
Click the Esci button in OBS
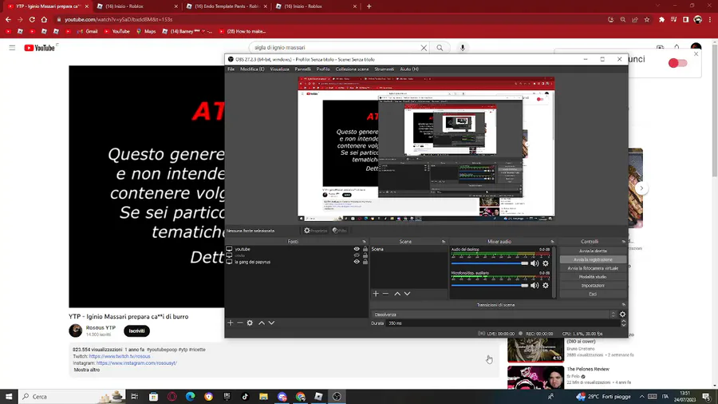click(x=593, y=294)
